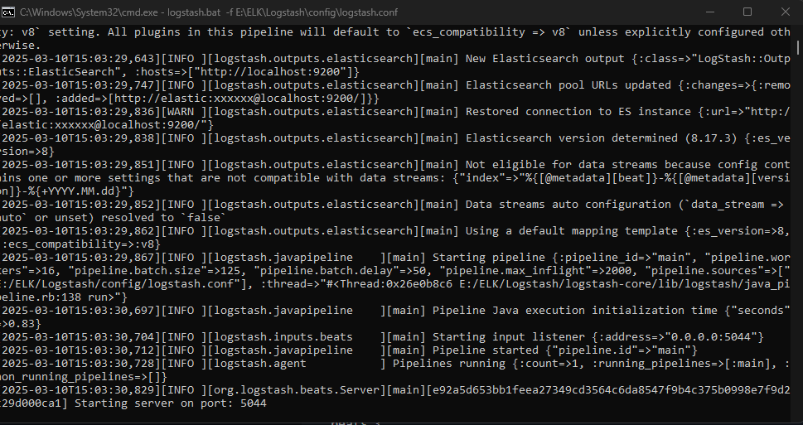Click the cmd.exe icon in title bar
Image resolution: width=803 pixels, height=425 pixels.
[x=8, y=12]
